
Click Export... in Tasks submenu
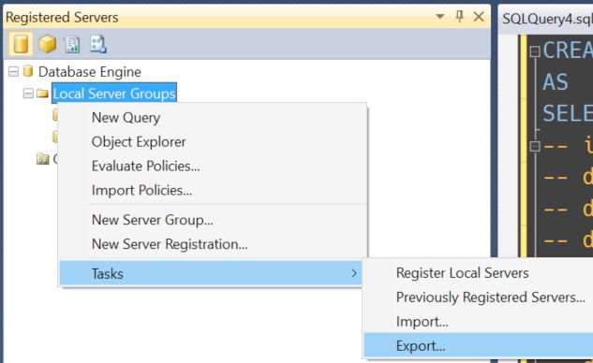(x=479, y=345)
